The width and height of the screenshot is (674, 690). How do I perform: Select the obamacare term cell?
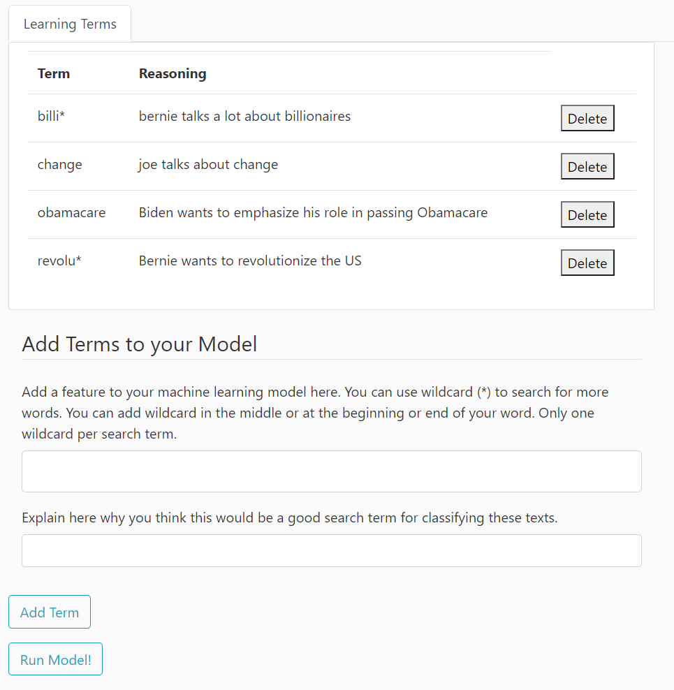click(x=71, y=213)
